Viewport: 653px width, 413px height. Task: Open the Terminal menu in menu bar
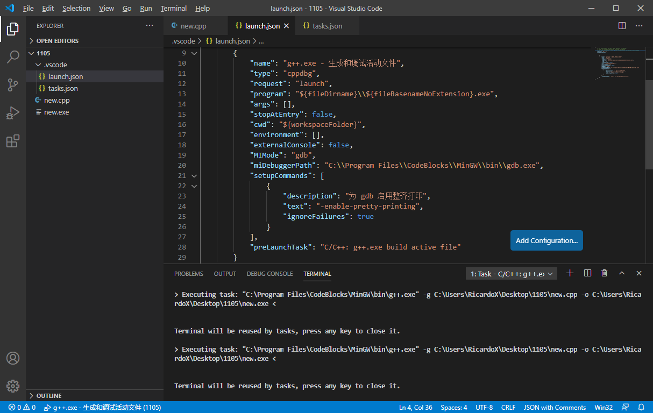click(x=173, y=9)
